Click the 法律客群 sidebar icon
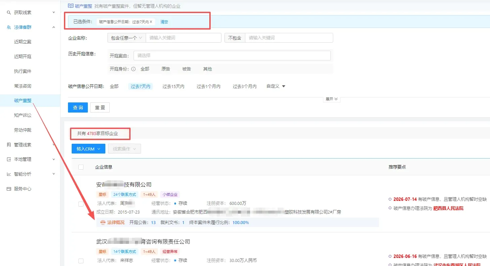 pos(9,27)
